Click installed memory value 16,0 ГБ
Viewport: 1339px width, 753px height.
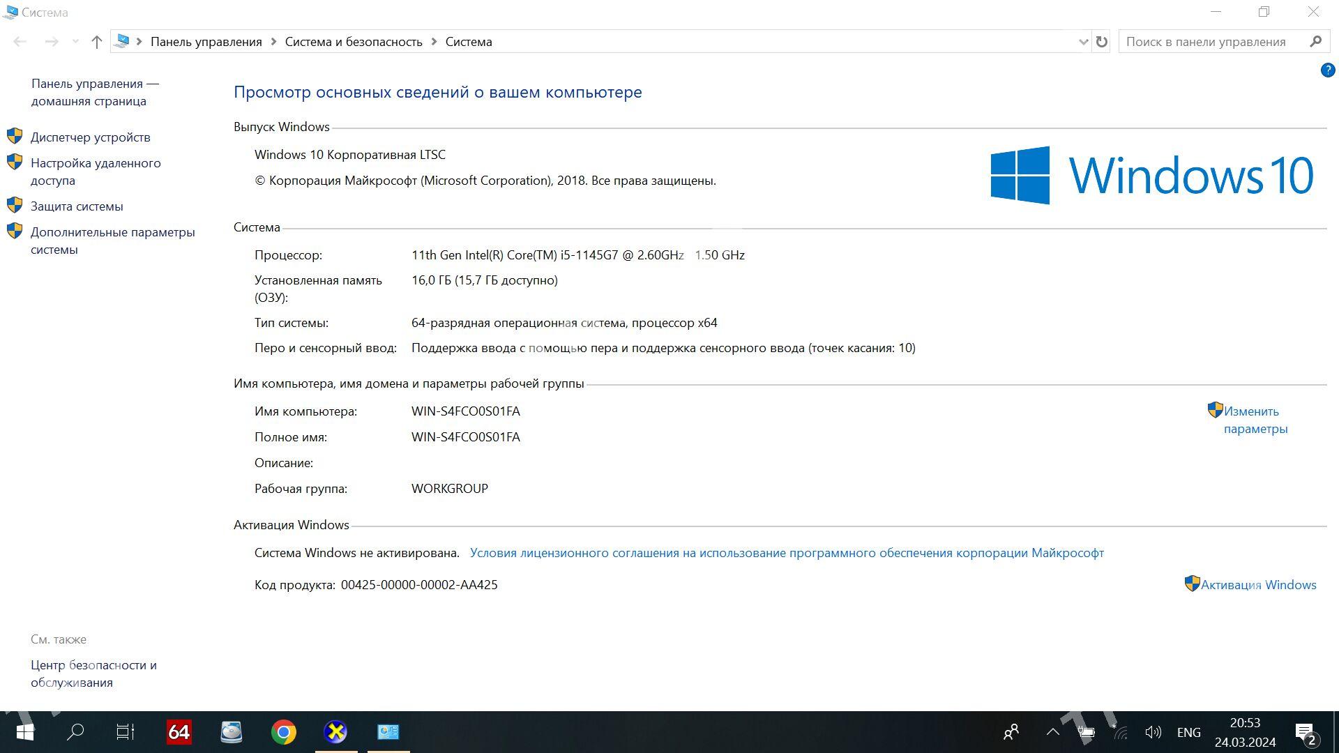coord(485,280)
